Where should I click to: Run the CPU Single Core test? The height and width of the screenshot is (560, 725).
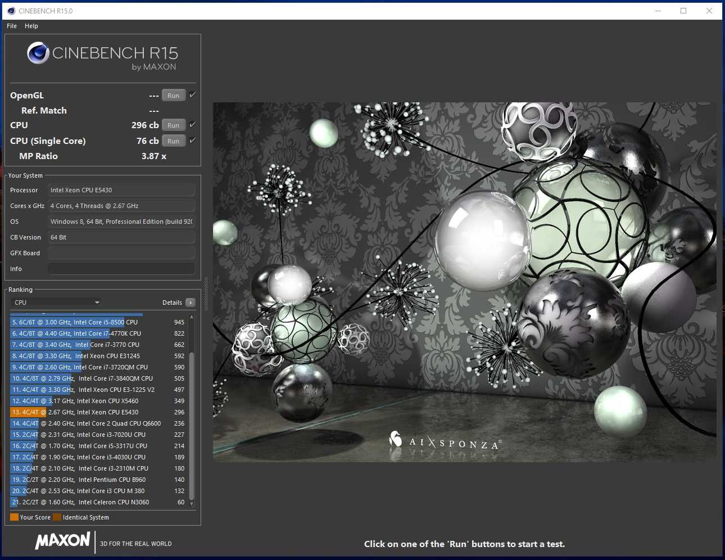point(174,141)
